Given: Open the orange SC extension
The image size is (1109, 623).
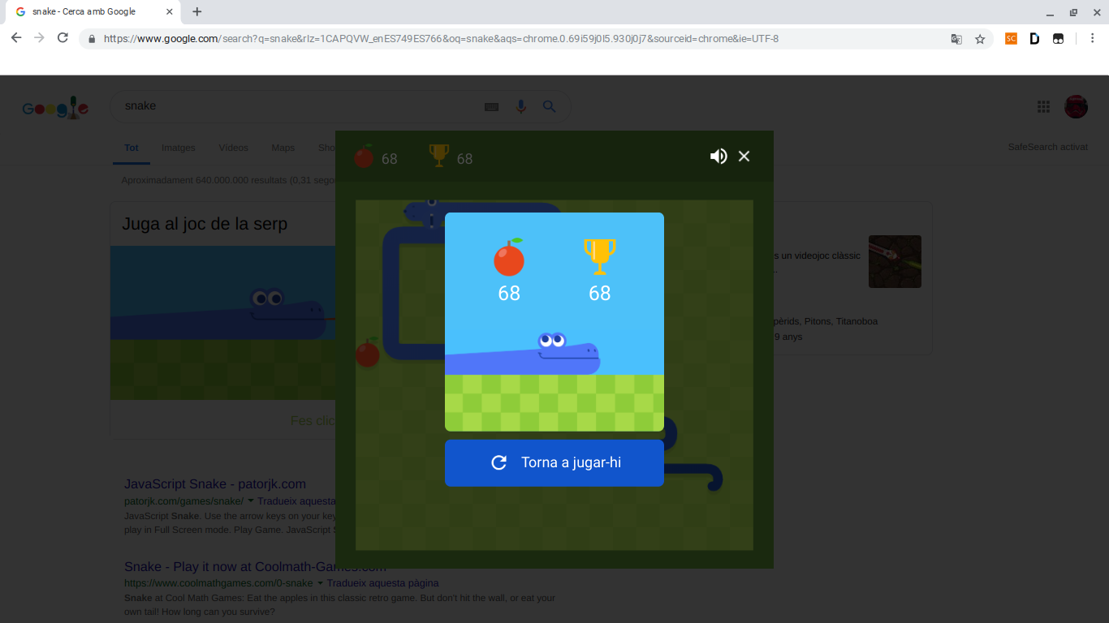Looking at the screenshot, I should [x=1011, y=38].
